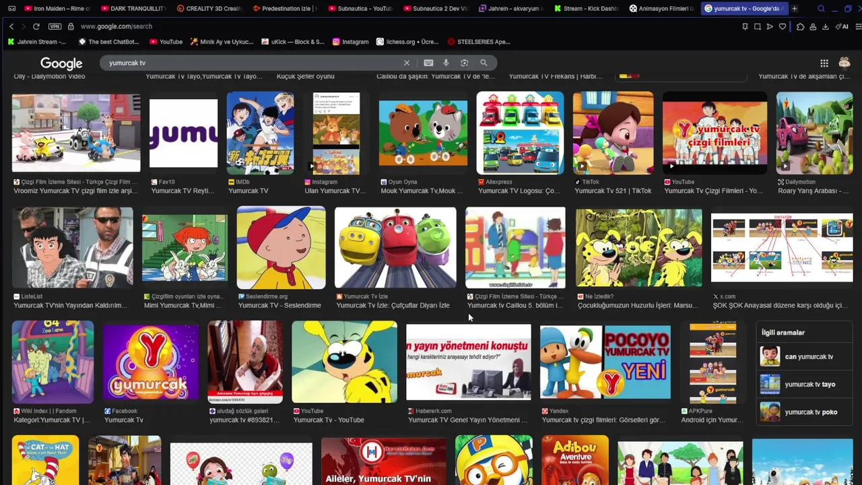The width and height of the screenshot is (862, 485).
Task: Open the Aliexpress Tayo buses image
Action: click(x=520, y=133)
